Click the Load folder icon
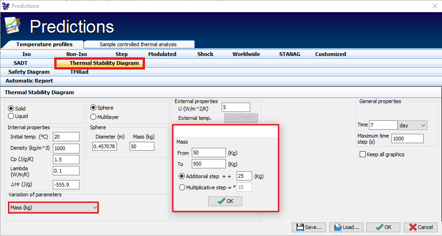Screen dimensions: 442x236 [336, 228]
